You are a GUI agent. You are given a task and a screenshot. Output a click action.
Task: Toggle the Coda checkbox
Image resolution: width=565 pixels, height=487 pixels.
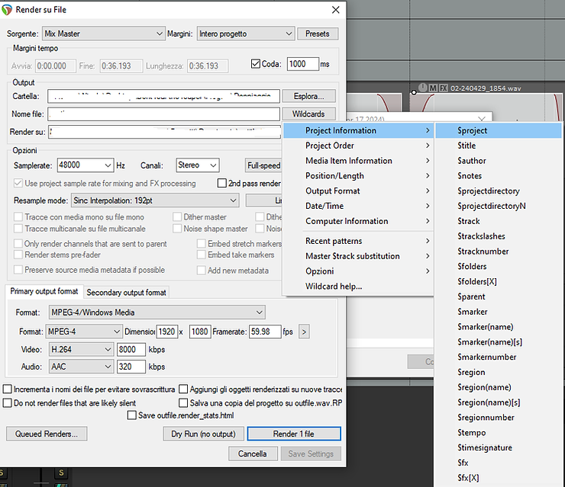click(256, 64)
